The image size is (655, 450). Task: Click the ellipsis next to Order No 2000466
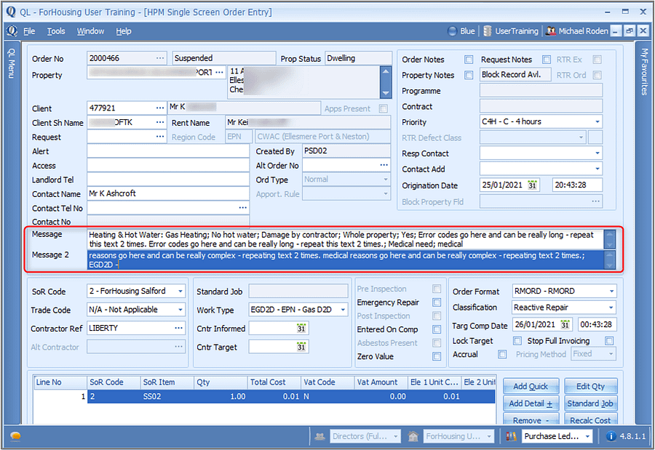(162, 58)
